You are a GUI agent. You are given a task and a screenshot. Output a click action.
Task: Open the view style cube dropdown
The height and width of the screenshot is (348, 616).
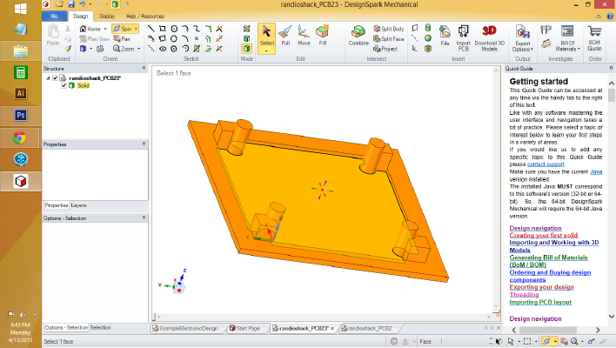point(90,49)
